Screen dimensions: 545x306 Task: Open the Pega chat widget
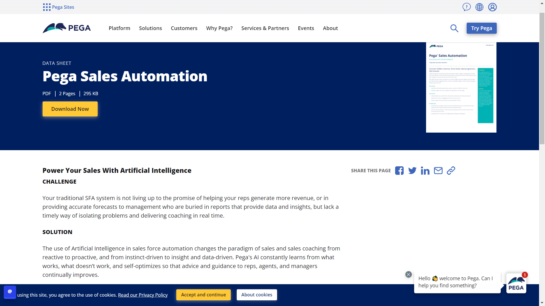(516, 283)
